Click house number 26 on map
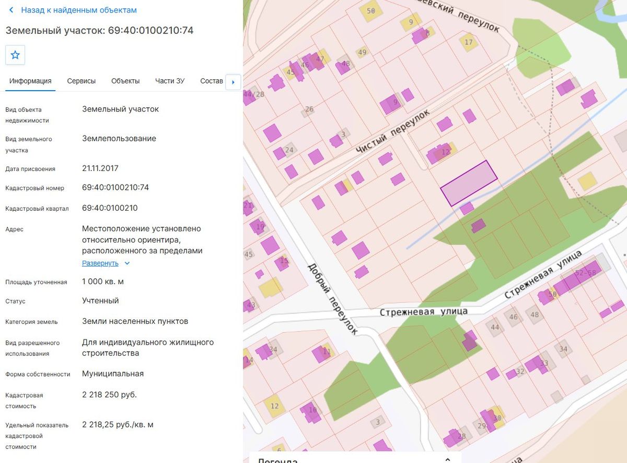627x463 pixels. pyautogui.click(x=309, y=109)
